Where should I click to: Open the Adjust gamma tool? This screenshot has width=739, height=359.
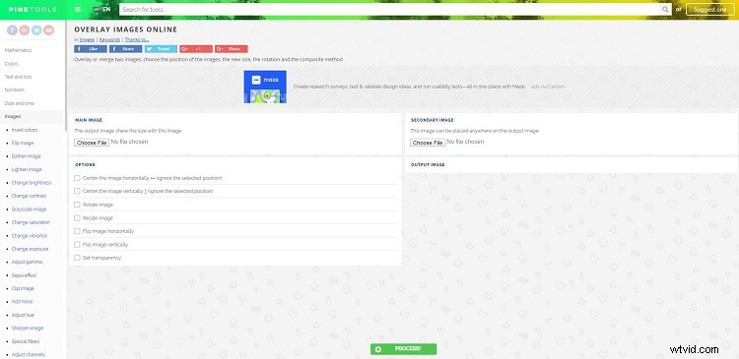click(x=27, y=262)
